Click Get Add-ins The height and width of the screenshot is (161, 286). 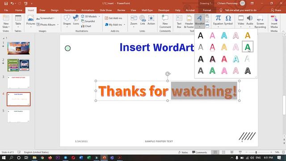[x=113, y=18]
